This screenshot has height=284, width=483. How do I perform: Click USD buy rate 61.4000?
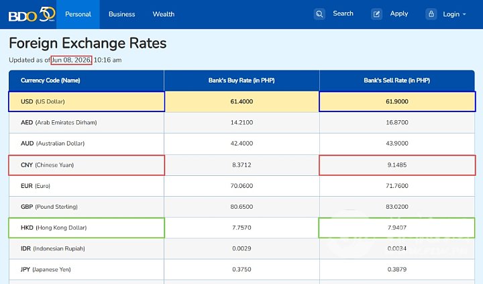point(241,101)
